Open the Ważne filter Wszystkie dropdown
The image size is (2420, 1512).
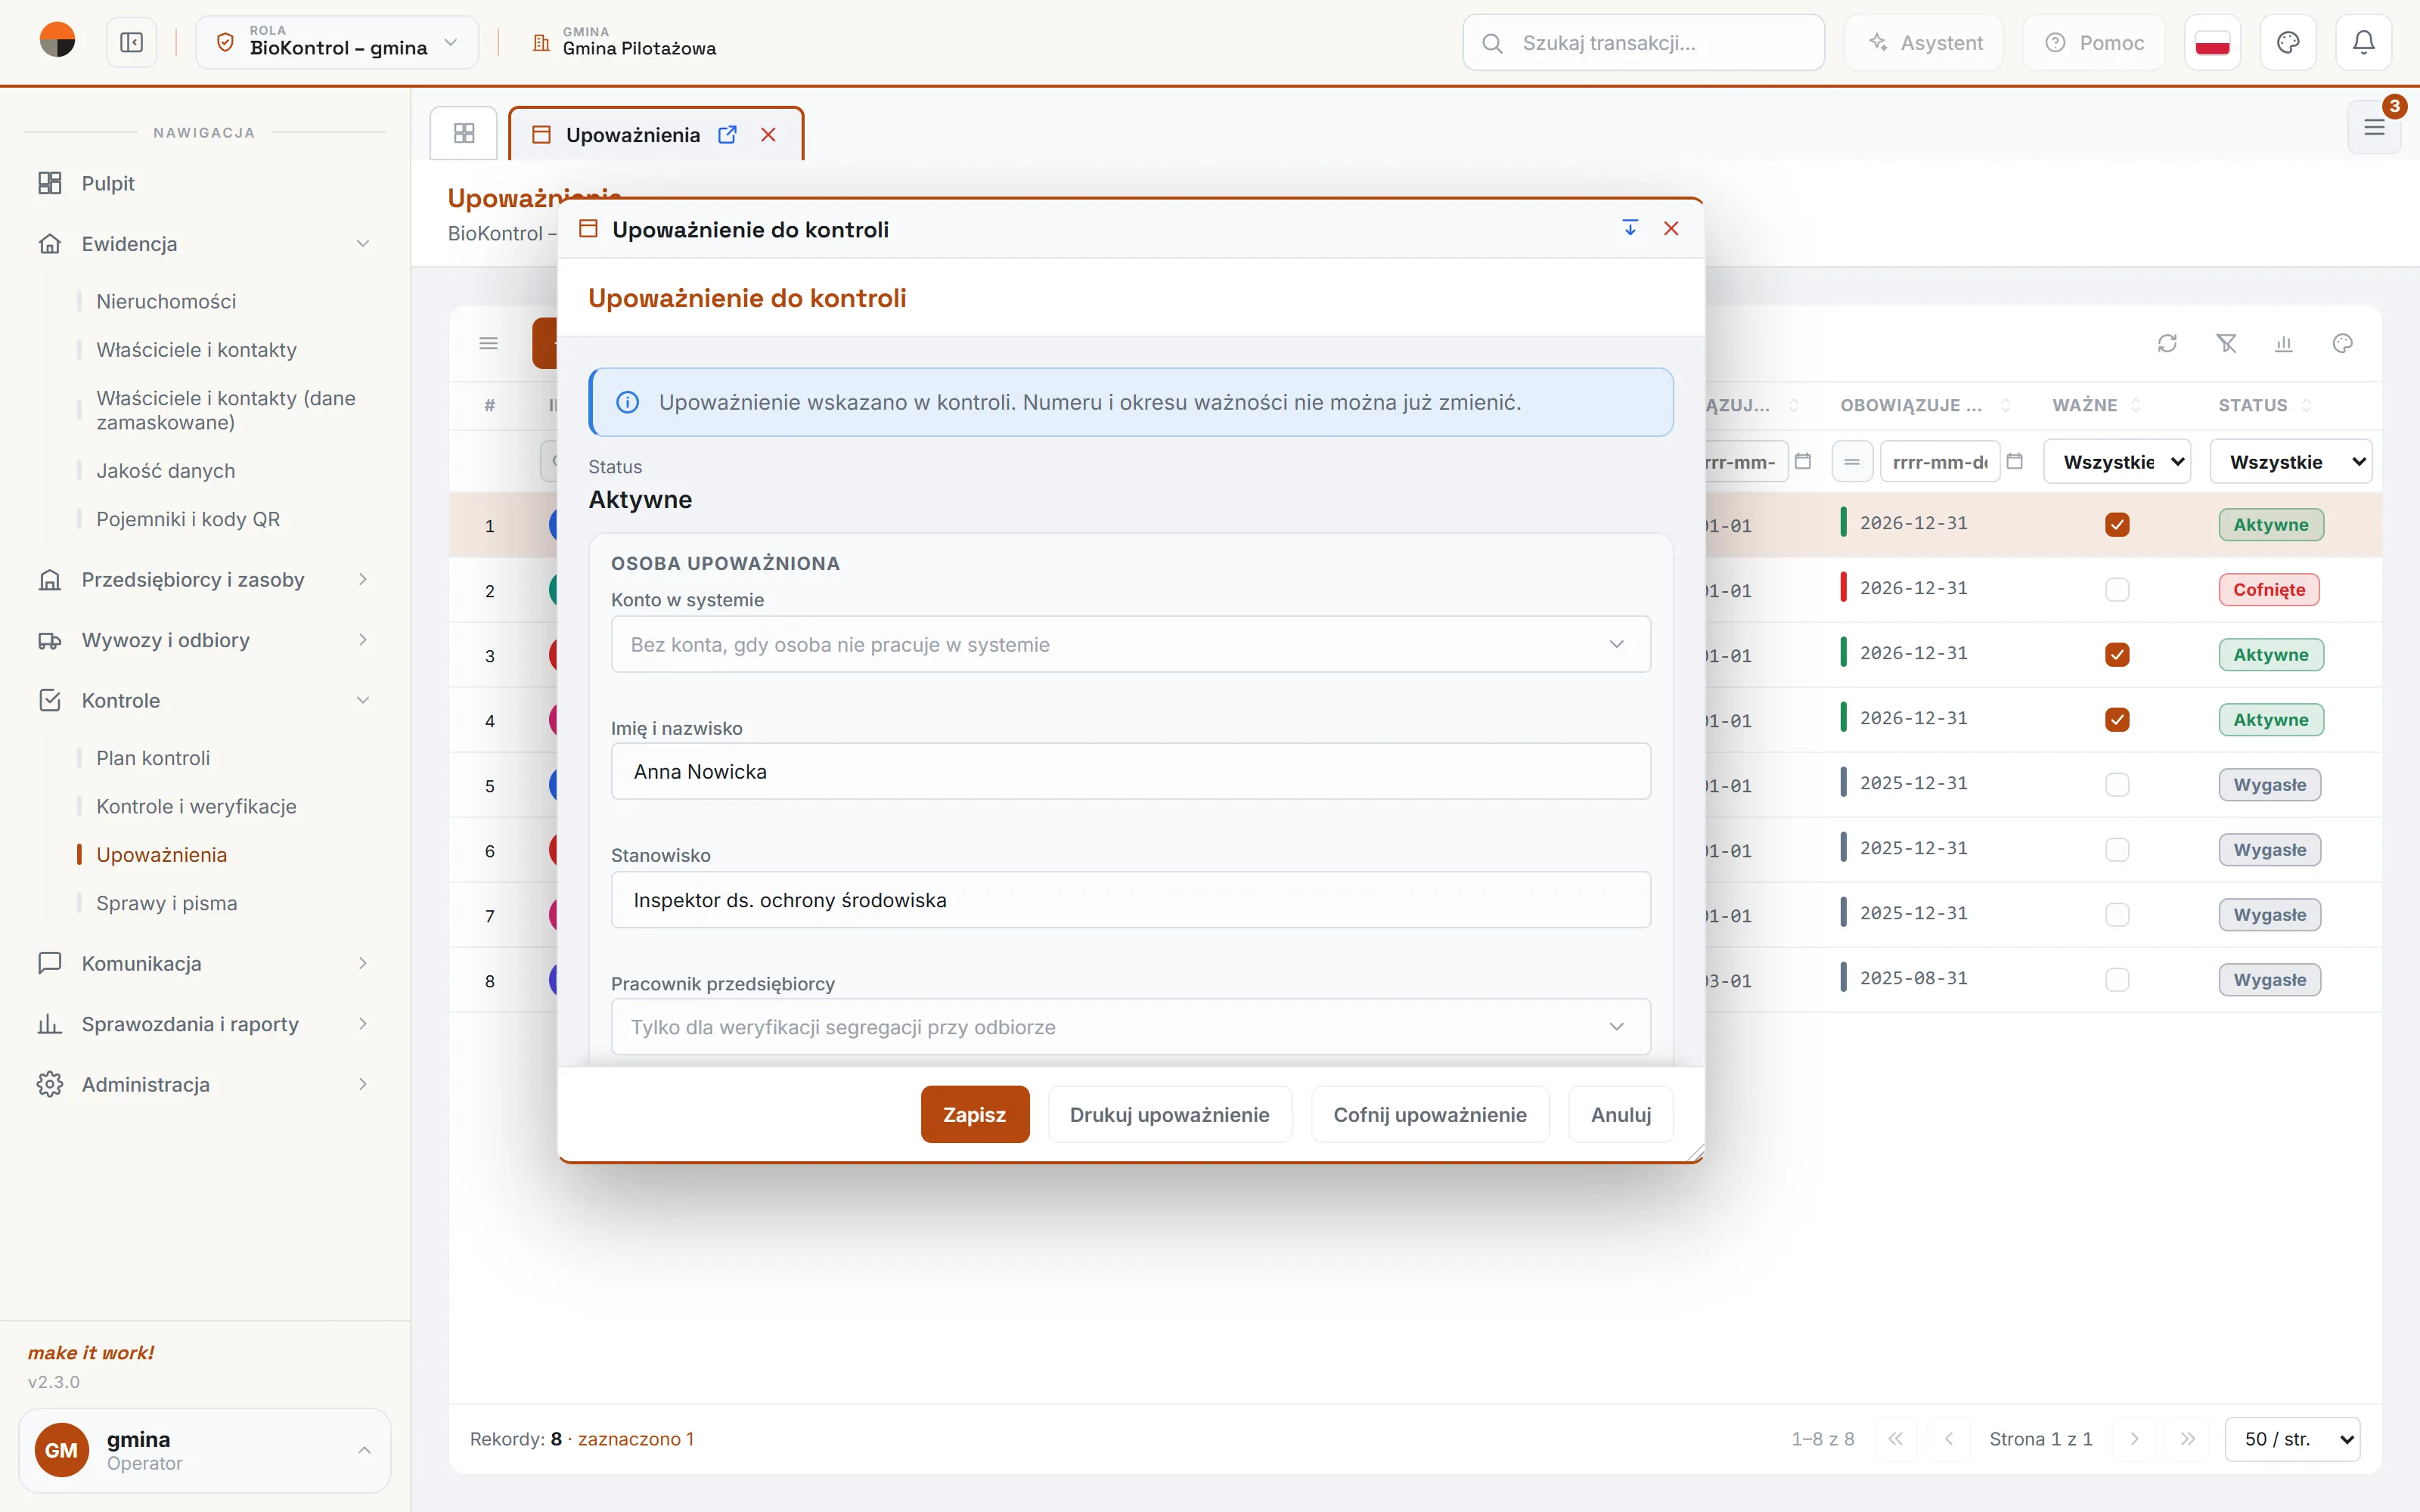2117,461
